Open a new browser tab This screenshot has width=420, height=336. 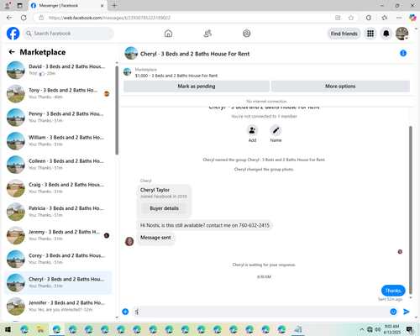coord(114,5)
